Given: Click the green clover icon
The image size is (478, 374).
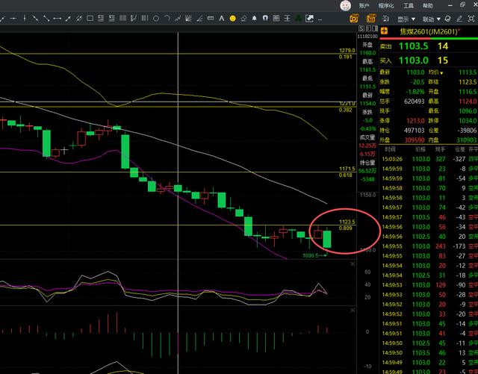Looking at the screenshot, I should [299, 19].
